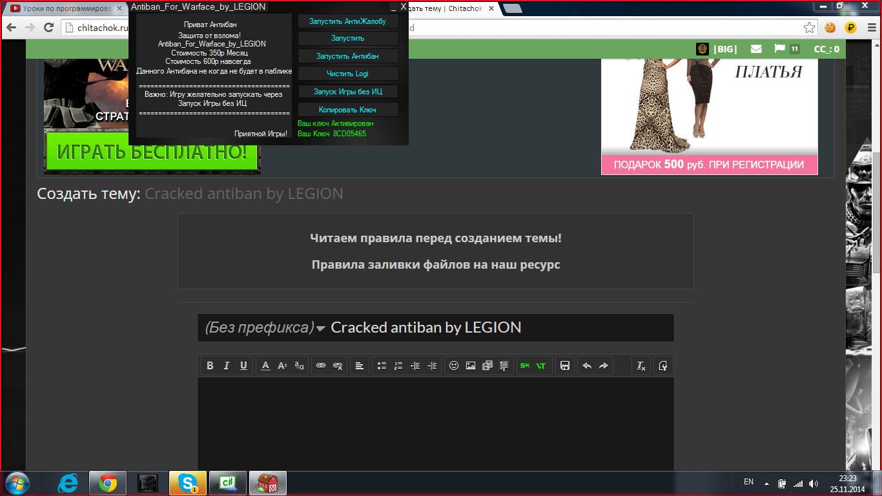Click the 'Копировать Ключ' button
This screenshot has width=882, height=496.
coord(347,110)
